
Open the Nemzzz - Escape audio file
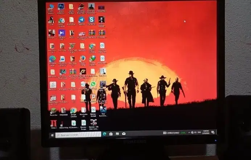(84, 125)
